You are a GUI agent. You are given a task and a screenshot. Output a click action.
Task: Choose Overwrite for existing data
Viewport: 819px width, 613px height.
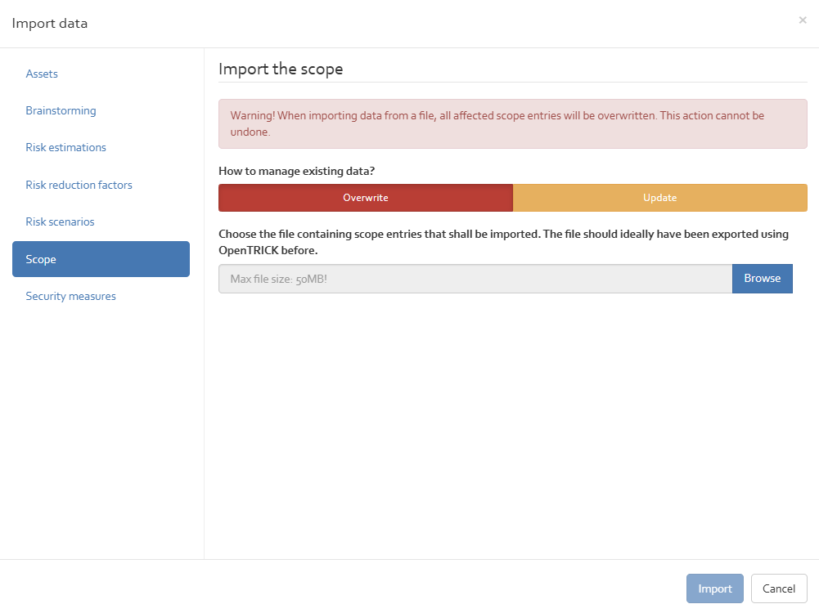tap(366, 198)
